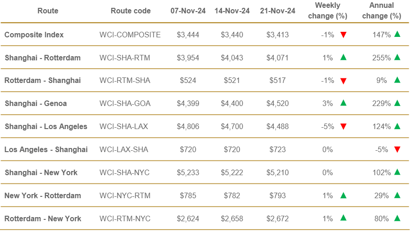Select the Composite Index row label
This screenshot has width=412, height=236.
[x=34, y=35]
